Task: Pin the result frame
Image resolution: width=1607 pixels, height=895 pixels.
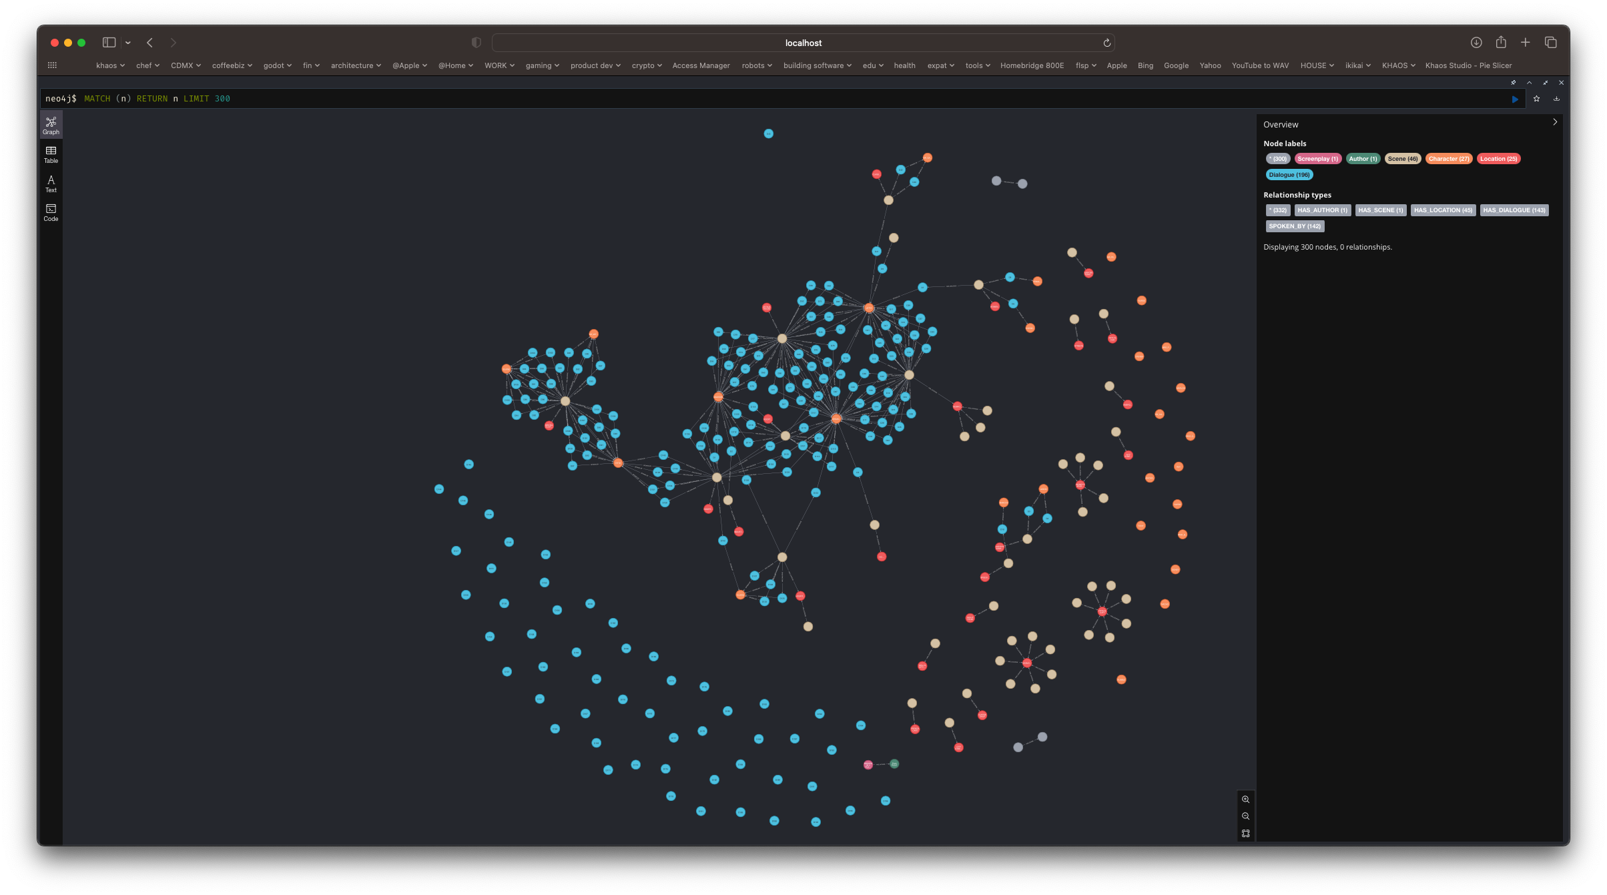Action: [1513, 83]
